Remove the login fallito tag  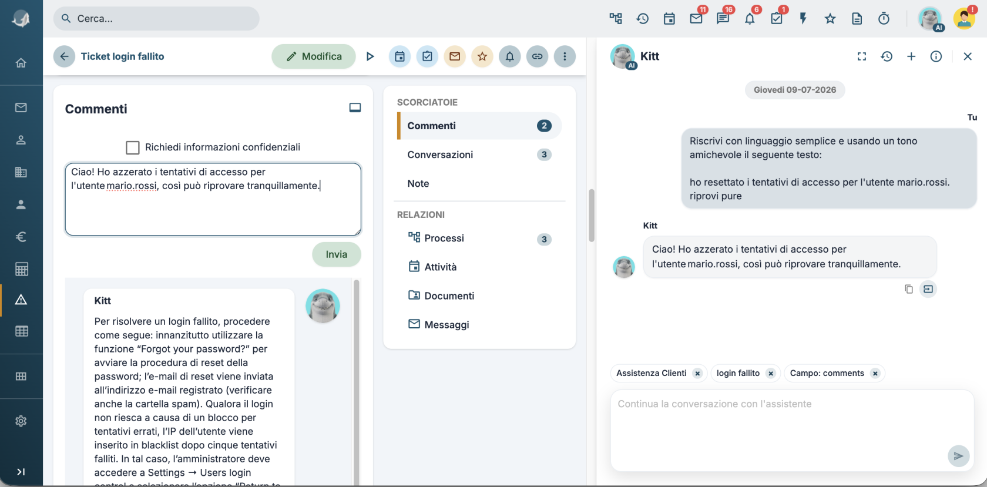pos(771,374)
